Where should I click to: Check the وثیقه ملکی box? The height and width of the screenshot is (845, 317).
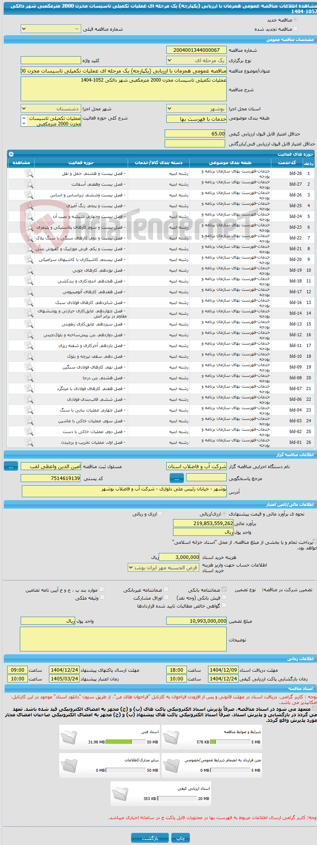[102, 597]
